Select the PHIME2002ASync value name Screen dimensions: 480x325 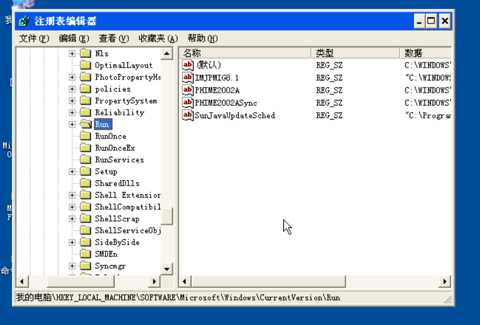(226, 103)
